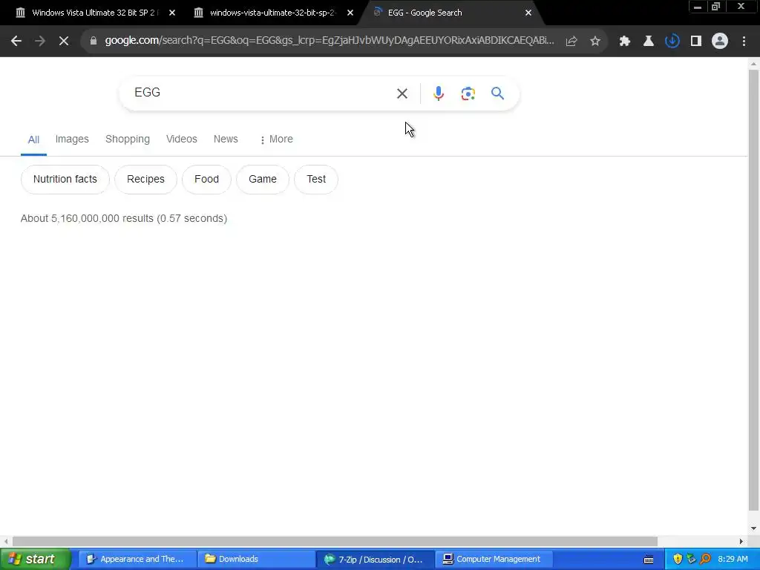Click the vertical scrollbar thumb
Screen dimensions: 760x570
(753, 290)
